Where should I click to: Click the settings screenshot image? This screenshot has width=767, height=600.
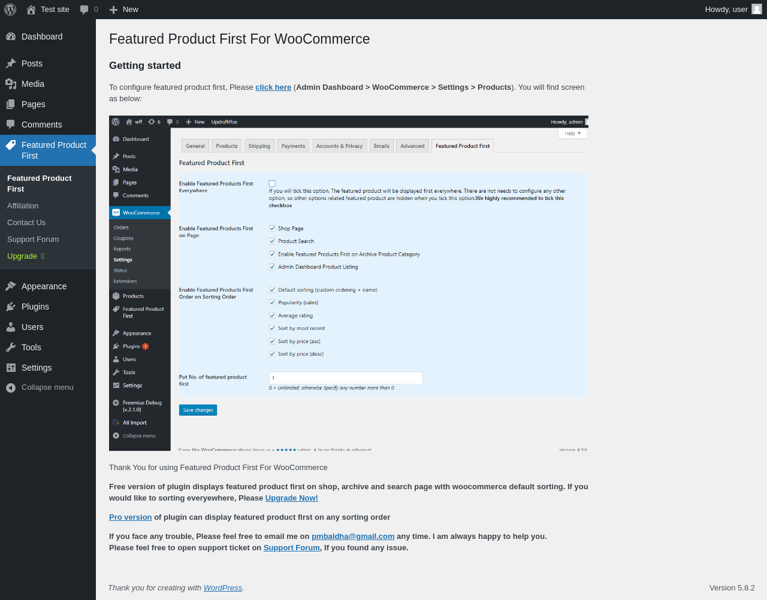[349, 283]
